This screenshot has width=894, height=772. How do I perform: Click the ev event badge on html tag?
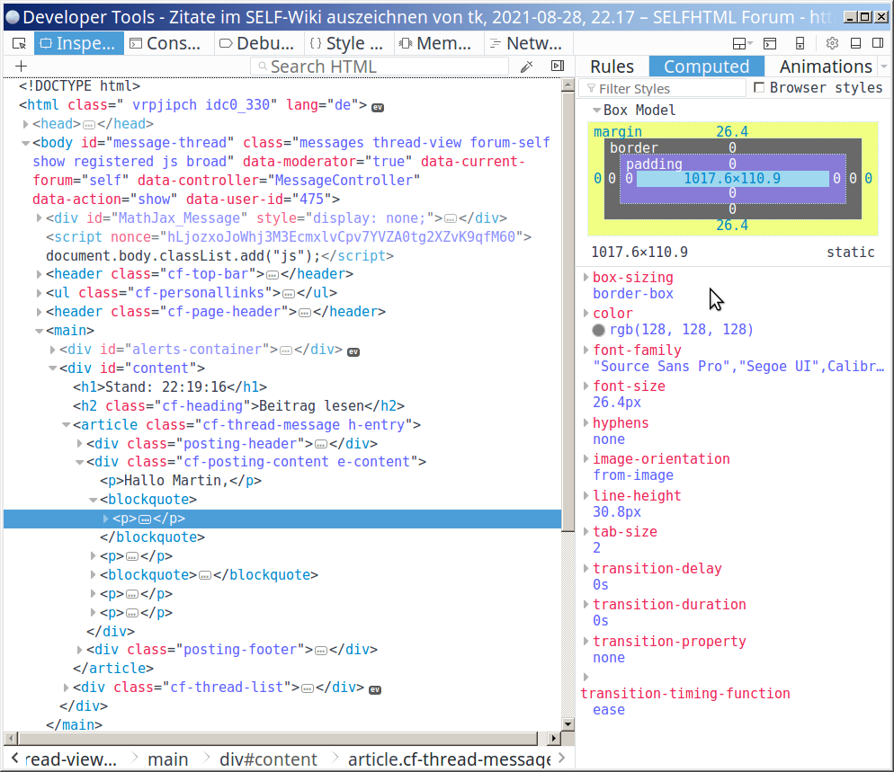[378, 106]
